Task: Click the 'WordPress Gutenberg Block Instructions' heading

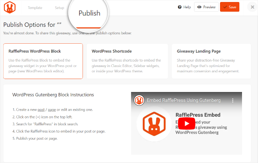Action: coord(53,95)
